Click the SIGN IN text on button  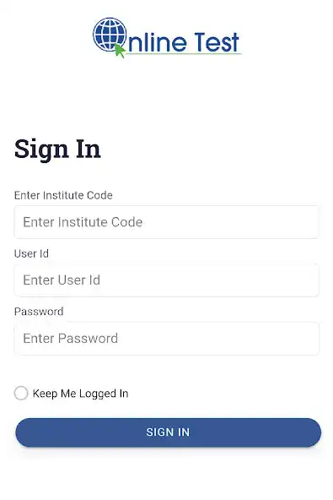coord(168,432)
